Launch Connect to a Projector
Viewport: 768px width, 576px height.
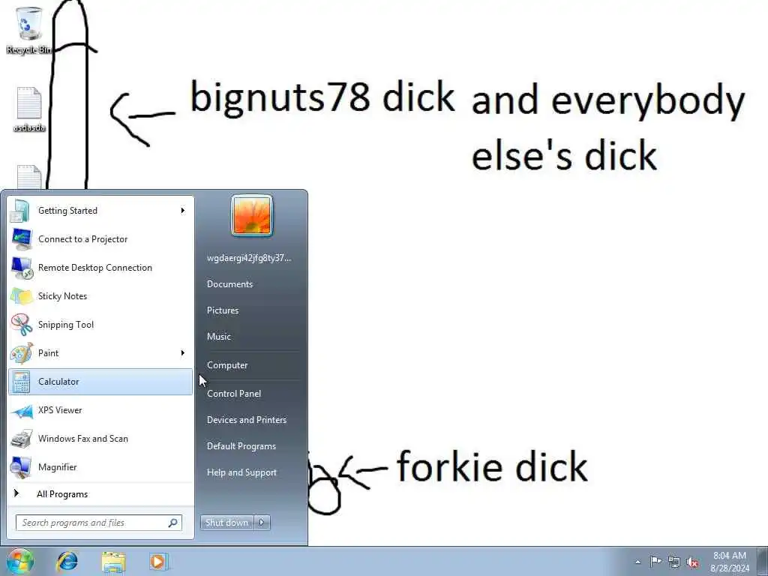pos(100,239)
